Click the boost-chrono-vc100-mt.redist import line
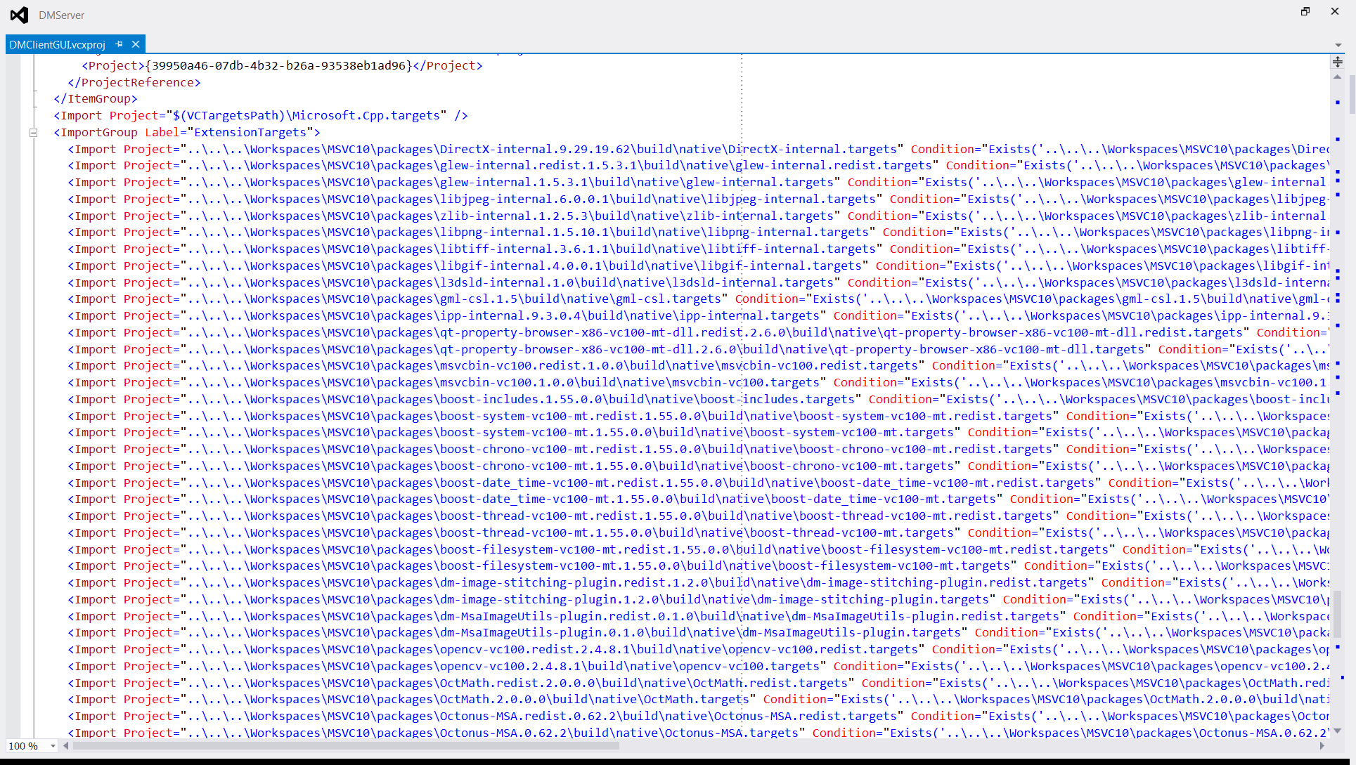1356x765 pixels. click(698, 449)
